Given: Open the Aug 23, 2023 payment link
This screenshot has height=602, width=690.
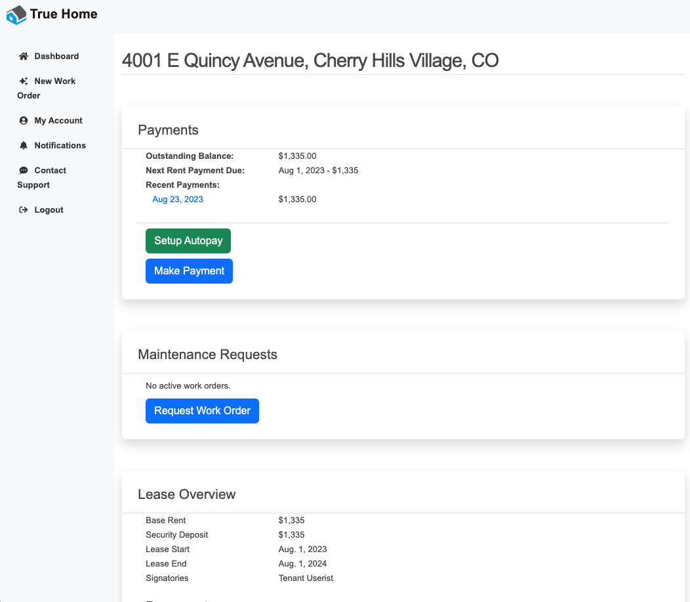Looking at the screenshot, I should [177, 200].
